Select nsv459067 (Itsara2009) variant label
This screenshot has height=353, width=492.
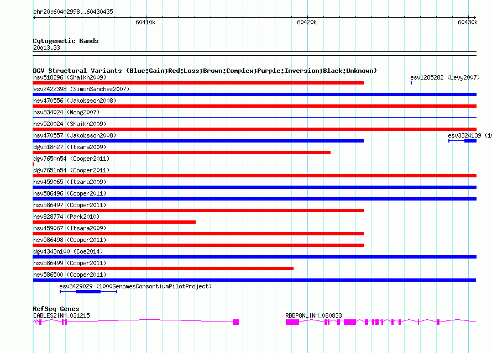[70, 228]
